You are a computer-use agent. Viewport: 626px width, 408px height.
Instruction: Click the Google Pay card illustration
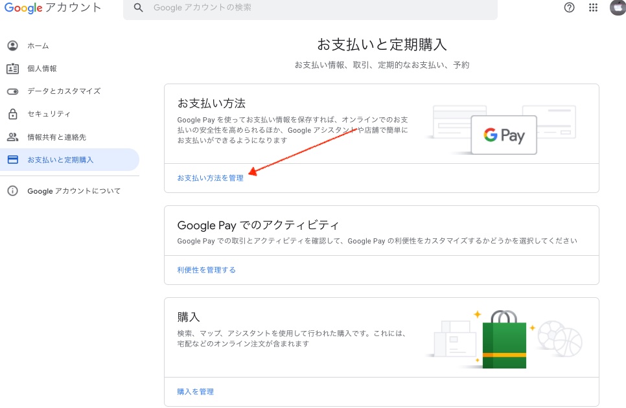coord(504,135)
